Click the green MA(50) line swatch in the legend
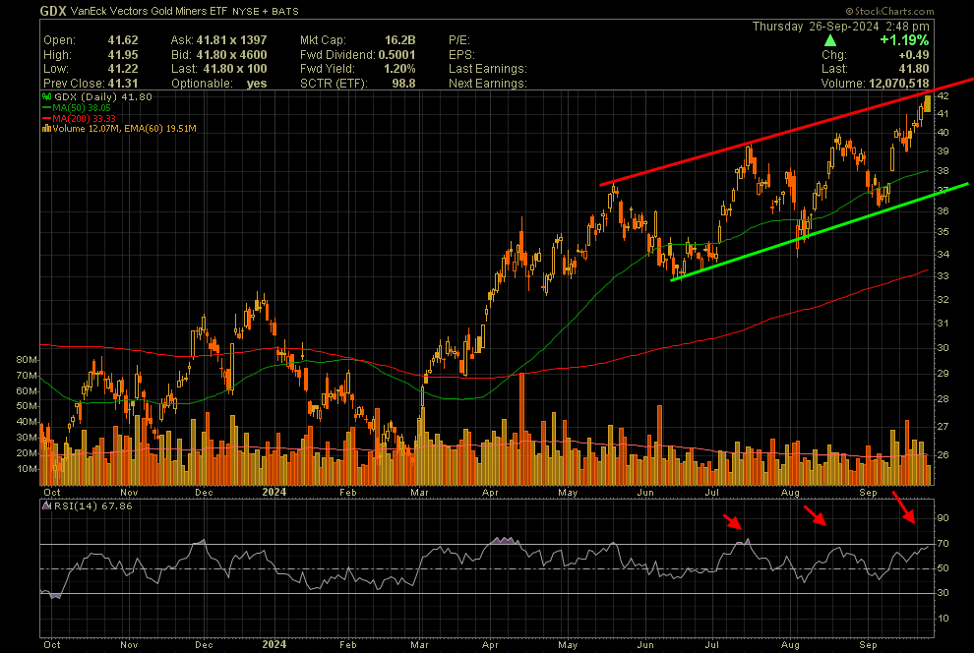The height and width of the screenshot is (653, 974). 46,108
